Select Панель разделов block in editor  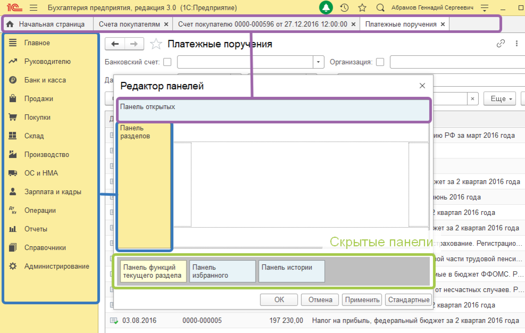click(145, 186)
